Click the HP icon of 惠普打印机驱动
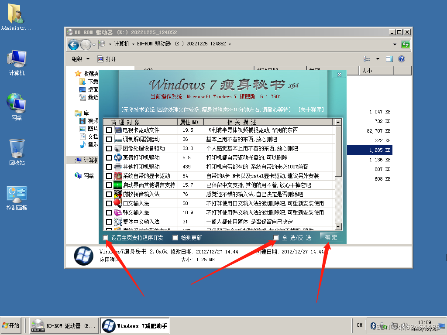 (118, 157)
